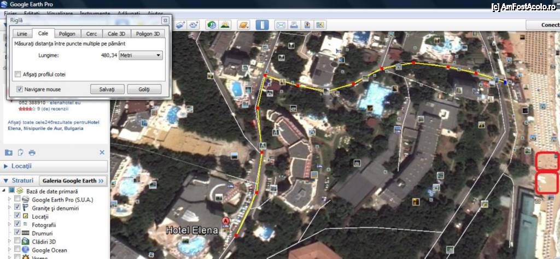The height and width of the screenshot is (259, 560).
Task: Click the print icon in the top toolbar
Action: [x=294, y=25]
